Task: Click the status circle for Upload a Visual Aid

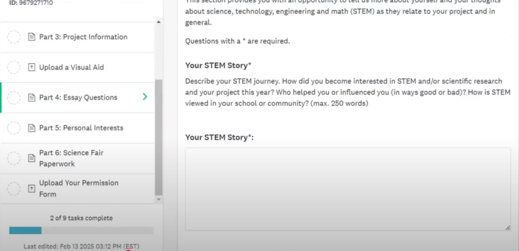Action: click(x=13, y=68)
